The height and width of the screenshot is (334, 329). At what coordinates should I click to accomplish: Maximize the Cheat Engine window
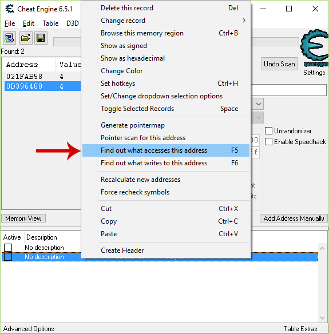coord(289,9)
